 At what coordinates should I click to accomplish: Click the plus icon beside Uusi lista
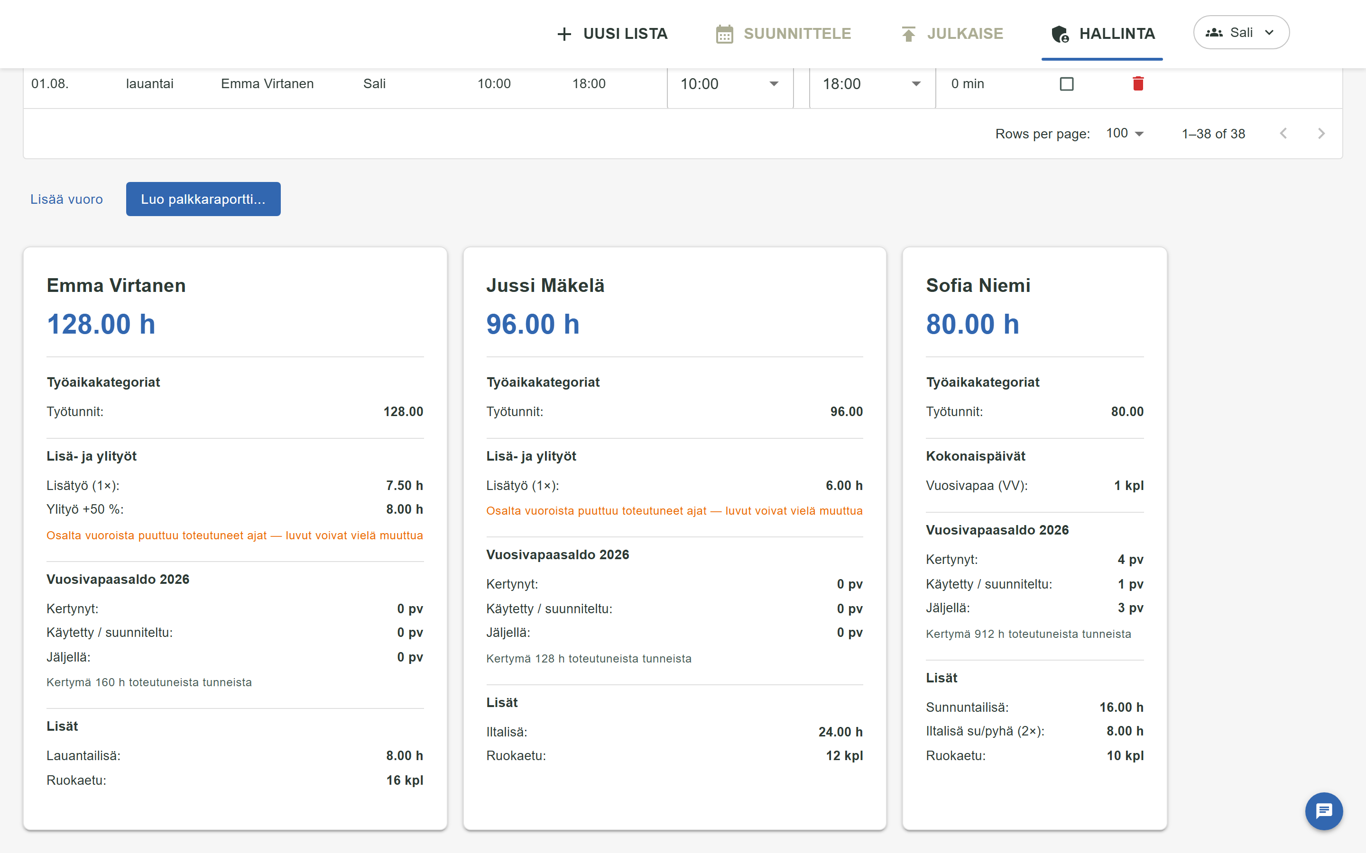564,34
